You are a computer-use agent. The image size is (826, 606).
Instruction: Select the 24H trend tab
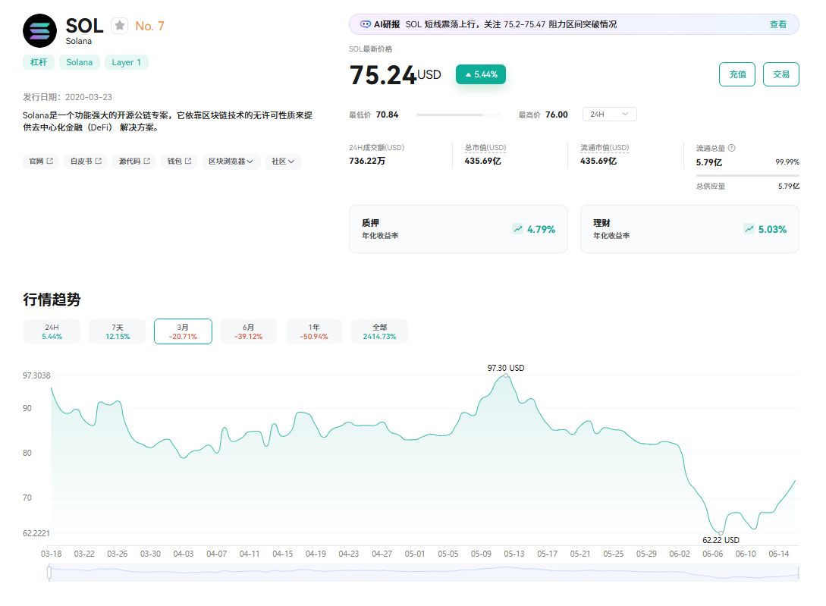[x=52, y=331]
